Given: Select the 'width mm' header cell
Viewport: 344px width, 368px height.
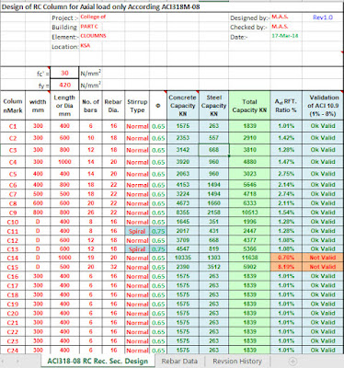Looking at the screenshot, I should (x=38, y=106).
